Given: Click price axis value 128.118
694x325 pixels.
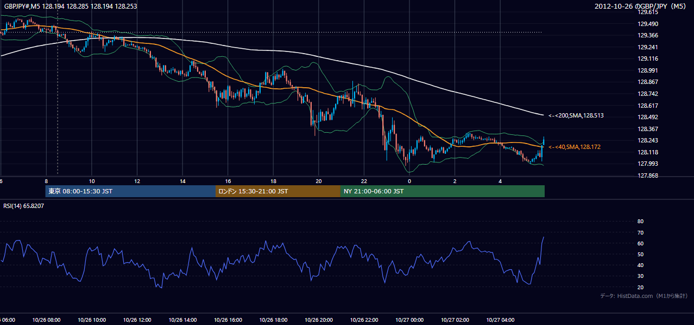Looking at the screenshot, I should [x=648, y=152].
